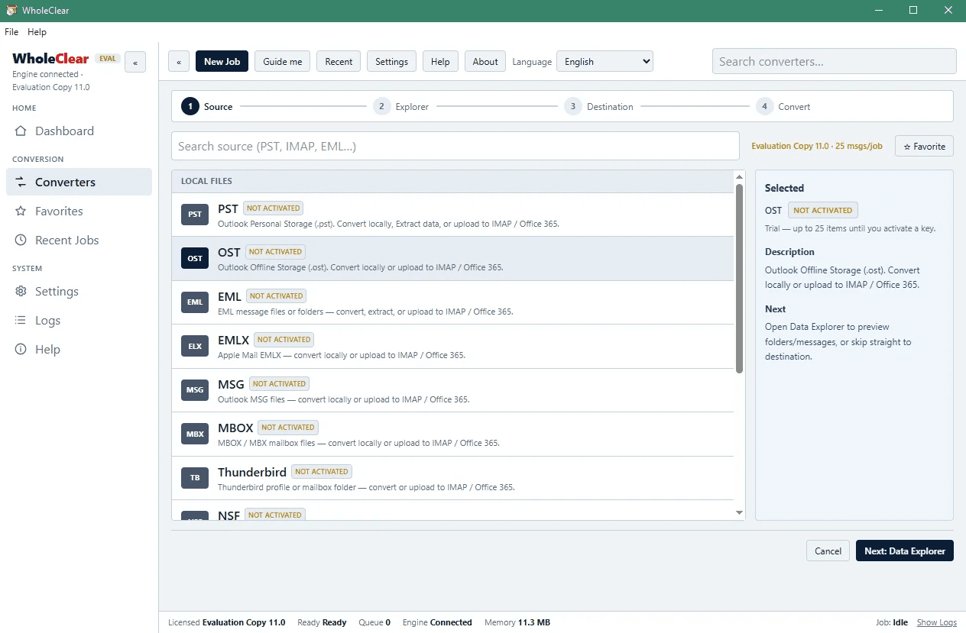966x633 pixels.
Task: Select the Thunderbird converter row title
Action: pyautogui.click(x=252, y=472)
